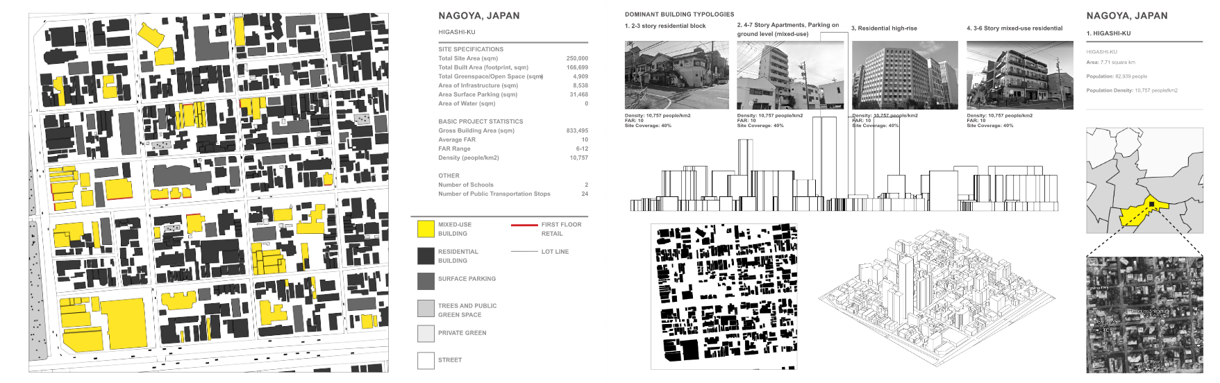This screenshot has width=1220, height=383.
Task: Click the black site marker on the ward map
Action: click(1151, 204)
